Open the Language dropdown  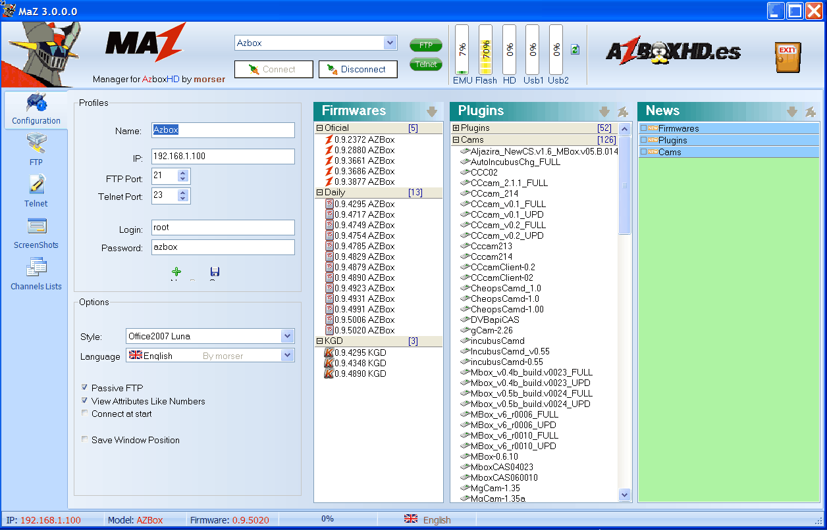pos(287,356)
